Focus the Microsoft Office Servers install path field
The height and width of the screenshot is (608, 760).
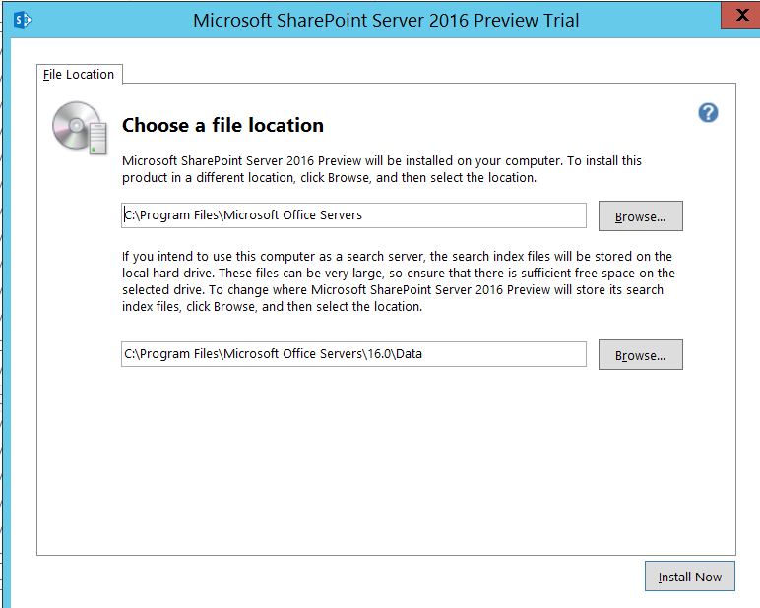(353, 215)
